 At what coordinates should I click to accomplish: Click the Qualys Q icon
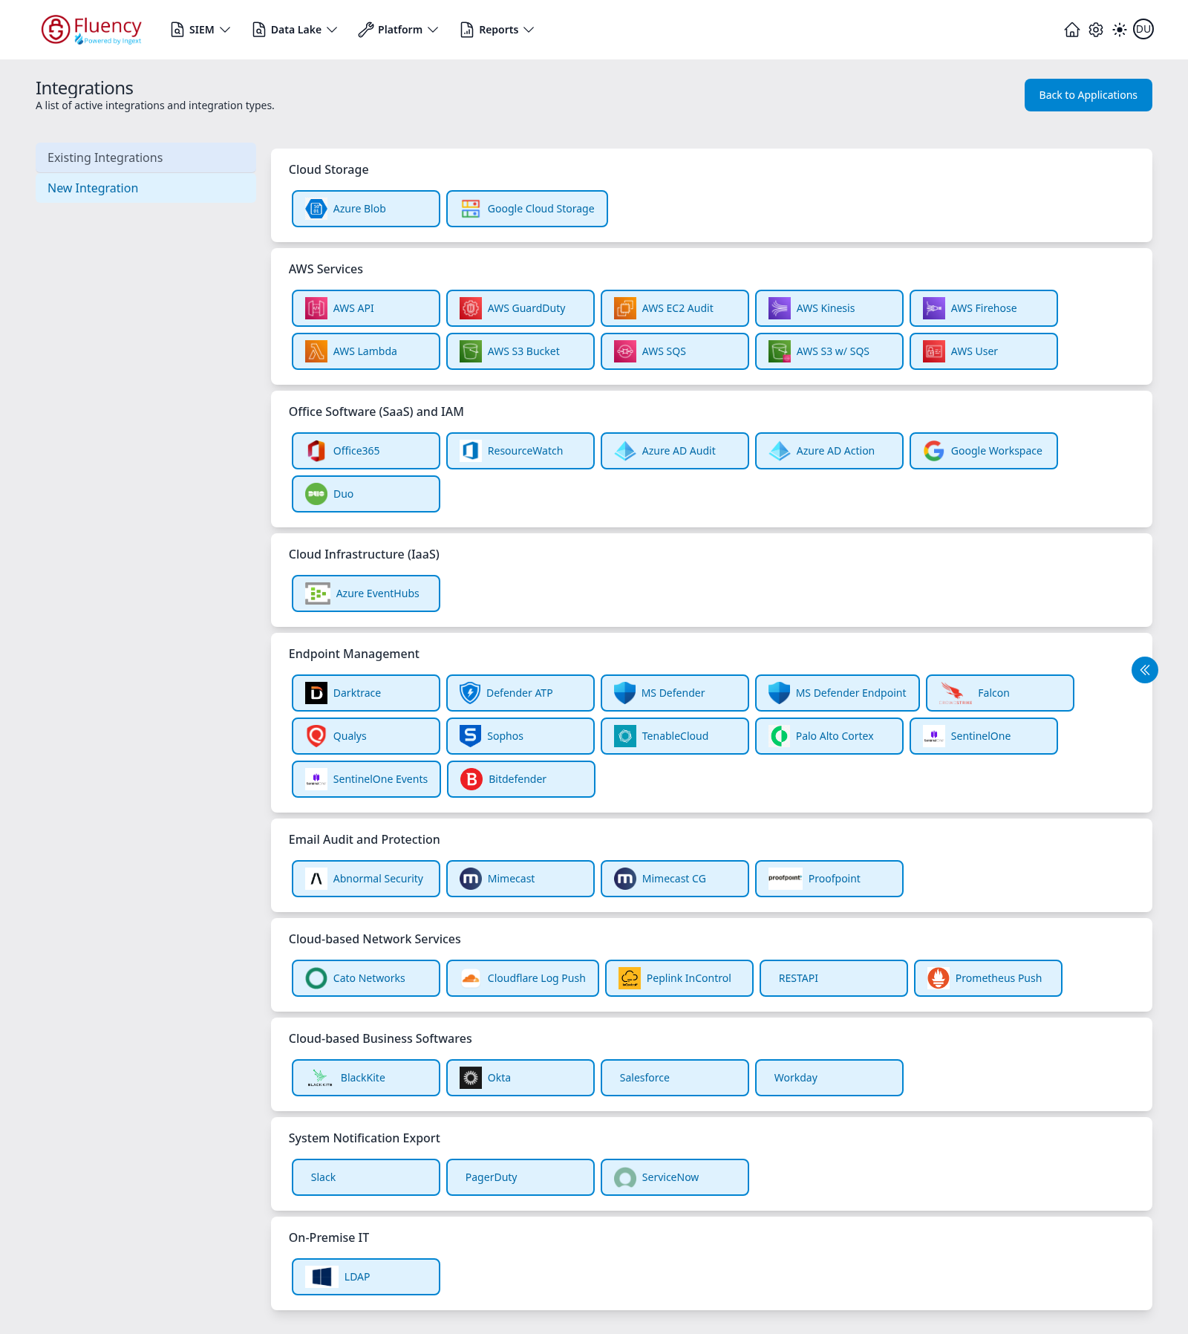pos(316,736)
